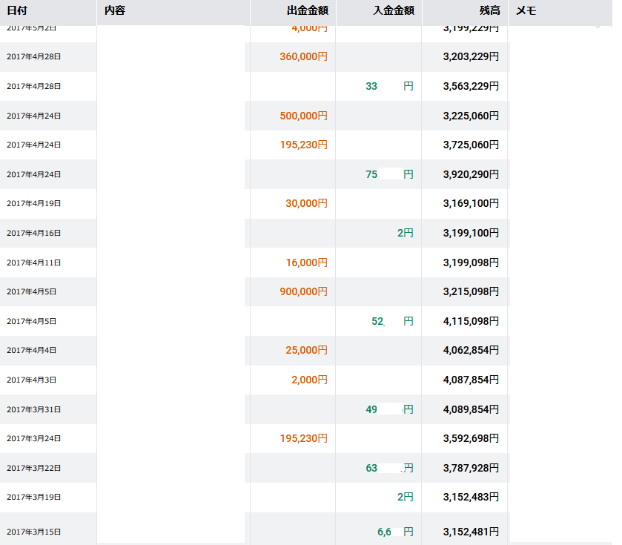The image size is (622, 545).
Task: Click the 3,169,100円 balance
Action: 471,203
